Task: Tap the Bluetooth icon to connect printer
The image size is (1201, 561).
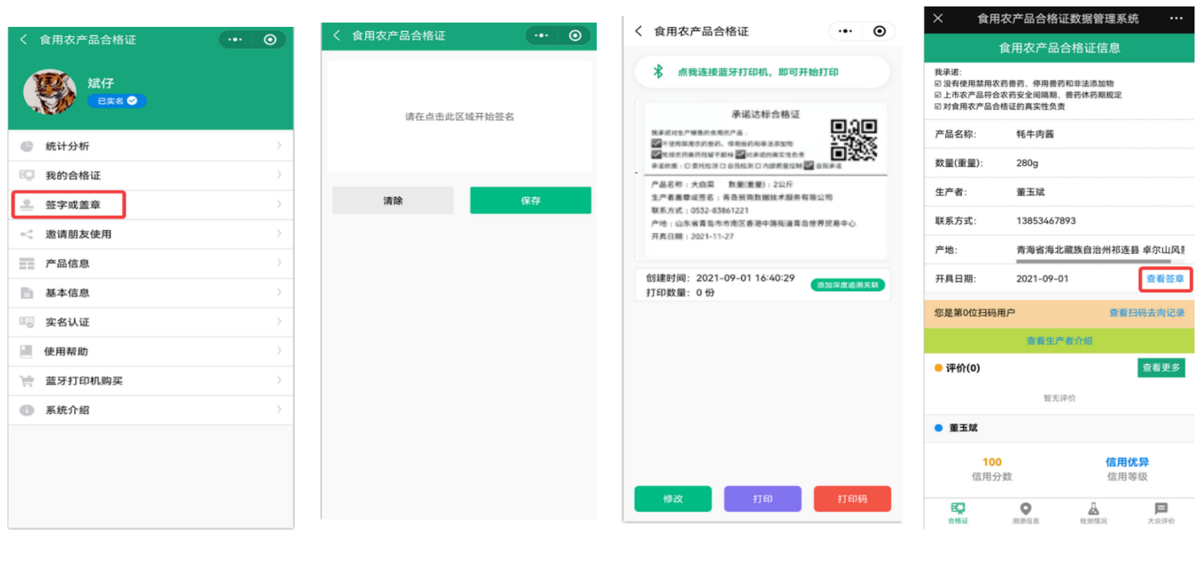Action: pyautogui.click(x=657, y=71)
